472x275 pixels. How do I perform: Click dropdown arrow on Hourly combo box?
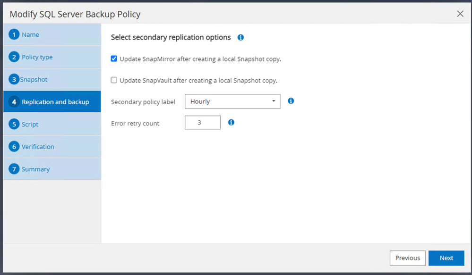tap(274, 101)
